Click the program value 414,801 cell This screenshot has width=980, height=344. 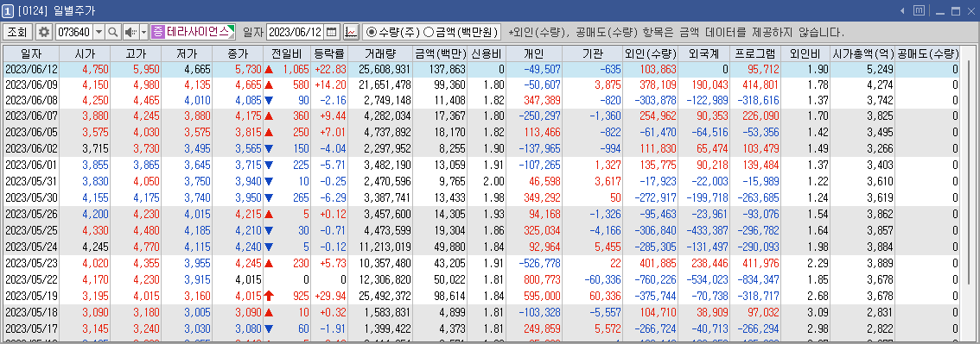[755, 84]
